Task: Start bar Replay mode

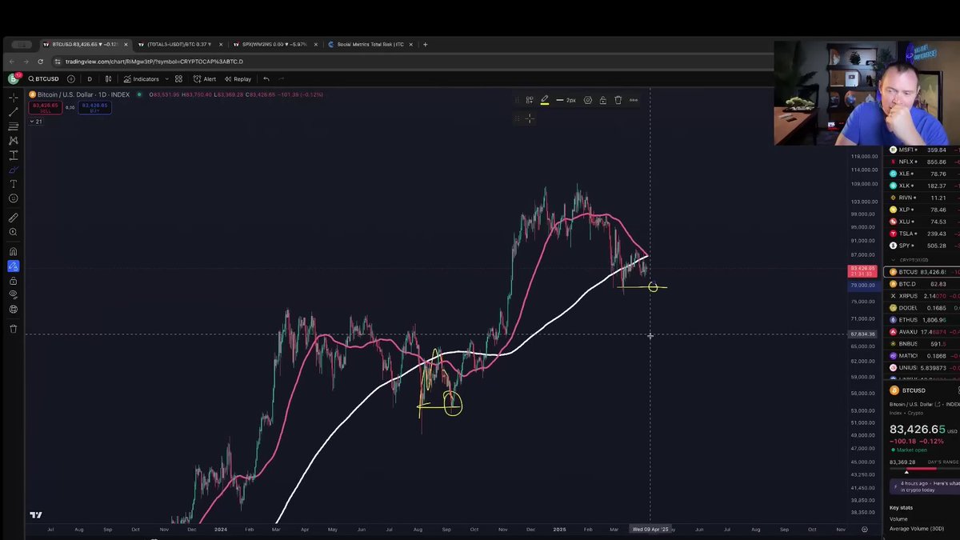Action: click(238, 79)
